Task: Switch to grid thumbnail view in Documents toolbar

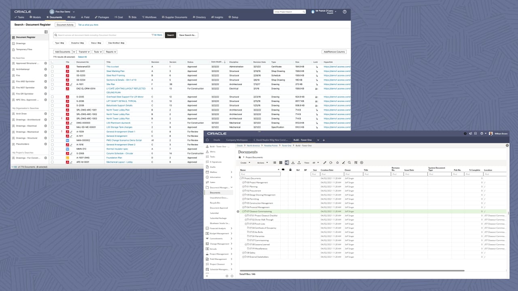Action: tap(281, 162)
